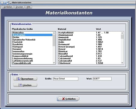The width and height of the screenshot is (136, 109).
Task: Click down arrow of material list scrollbar
Action: click(122, 63)
